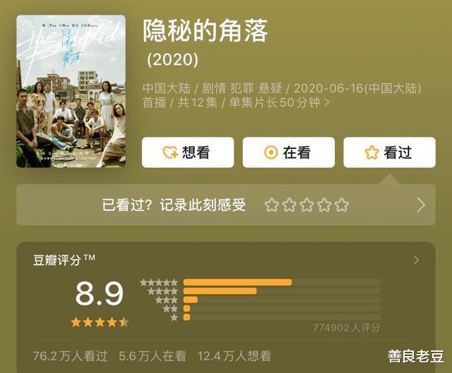Viewport: 452px width, 373px height.
Task: Click the circle dot icon on 在看
Action: [x=271, y=152]
